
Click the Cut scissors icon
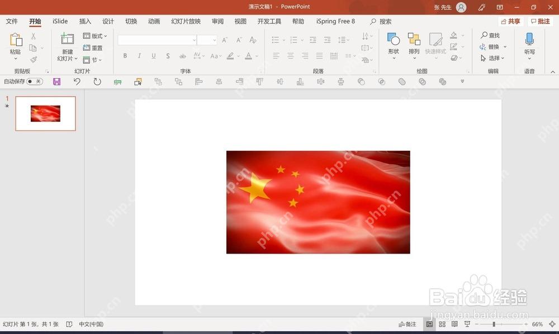click(x=33, y=36)
